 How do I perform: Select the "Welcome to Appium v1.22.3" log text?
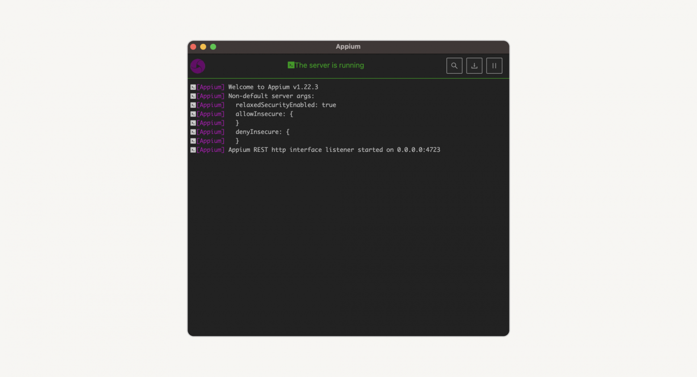tap(273, 87)
